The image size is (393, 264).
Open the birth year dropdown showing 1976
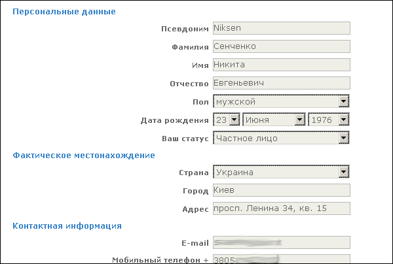coord(329,120)
